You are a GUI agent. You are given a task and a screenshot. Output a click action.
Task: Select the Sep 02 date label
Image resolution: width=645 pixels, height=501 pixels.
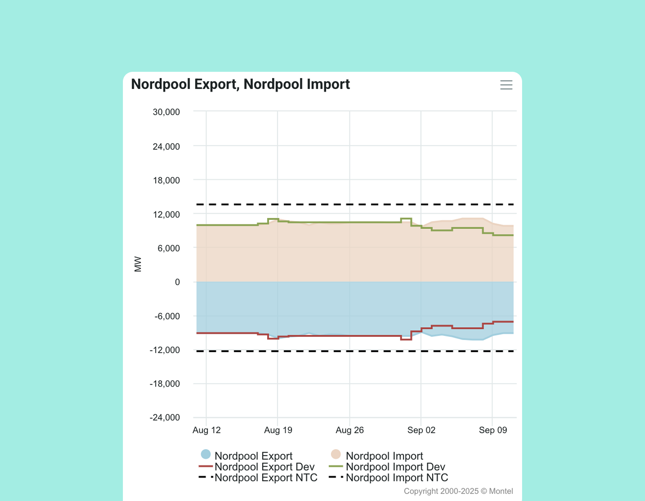[421, 430]
